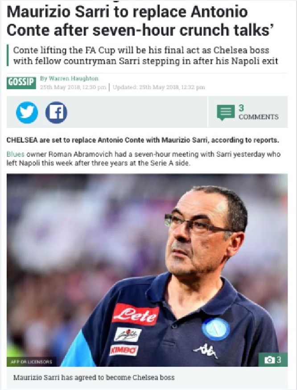Click the Updated timestamp text

(159, 87)
